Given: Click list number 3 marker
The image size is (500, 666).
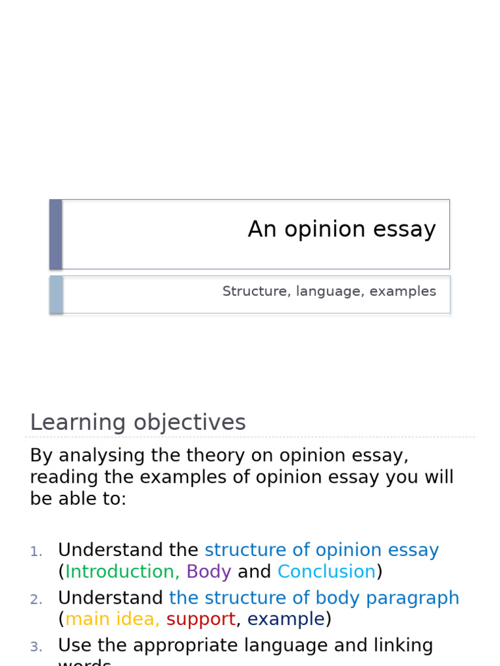Looking at the screenshot, I should pos(36,646).
